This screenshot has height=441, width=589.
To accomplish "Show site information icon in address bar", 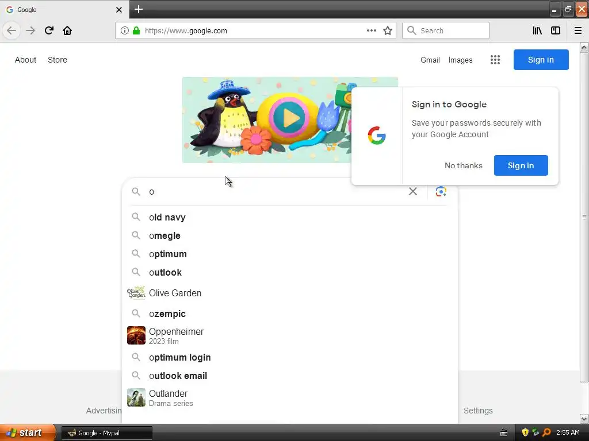I will click(x=124, y=31).
